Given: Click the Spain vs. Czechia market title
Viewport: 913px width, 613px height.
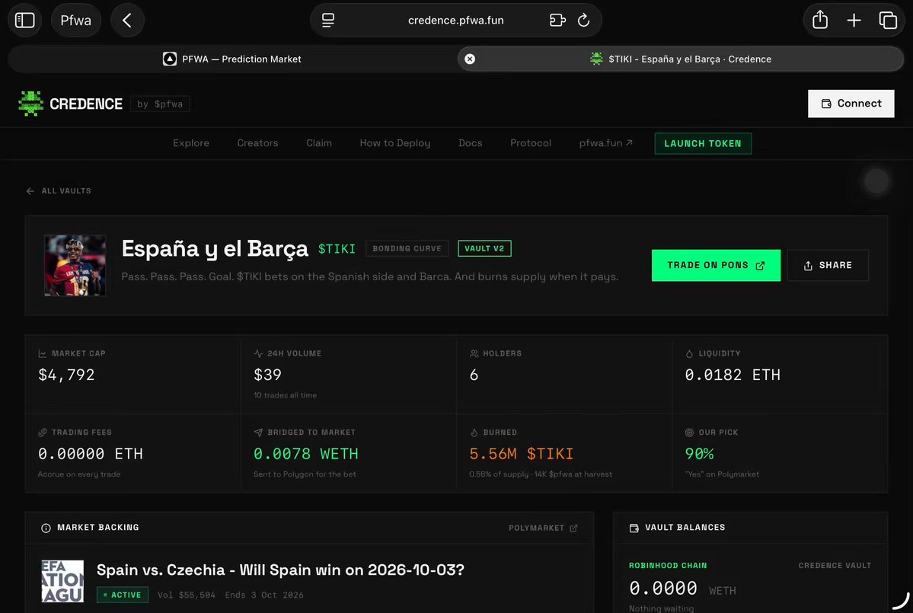Looking at the screenshot, I should [281, 570].
